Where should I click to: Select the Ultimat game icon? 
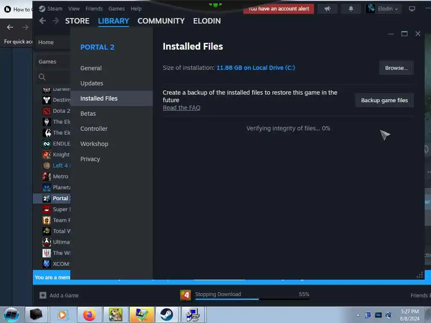46,242
